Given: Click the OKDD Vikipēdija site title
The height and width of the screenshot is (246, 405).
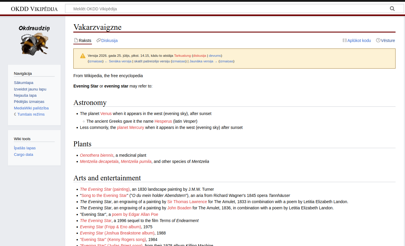Looking at the screenshot, I should click(34, 9).
